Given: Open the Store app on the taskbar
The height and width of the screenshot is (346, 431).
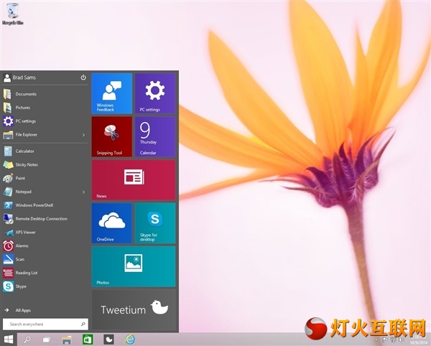Looking at the screenshot, I should point(88,340).
